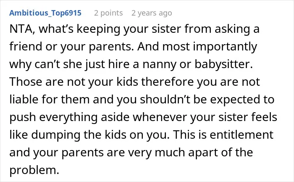Screen dimensions: 294x182
Task: Click the word 'Those' starting the fourth line
Action: click(x=26, y=82)
